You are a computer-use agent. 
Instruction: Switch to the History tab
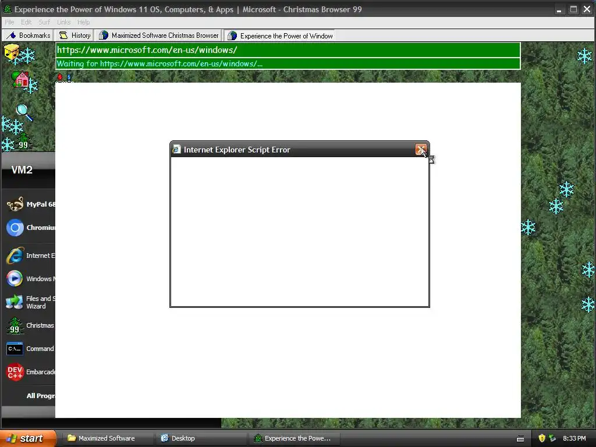(x=75, y=36)
